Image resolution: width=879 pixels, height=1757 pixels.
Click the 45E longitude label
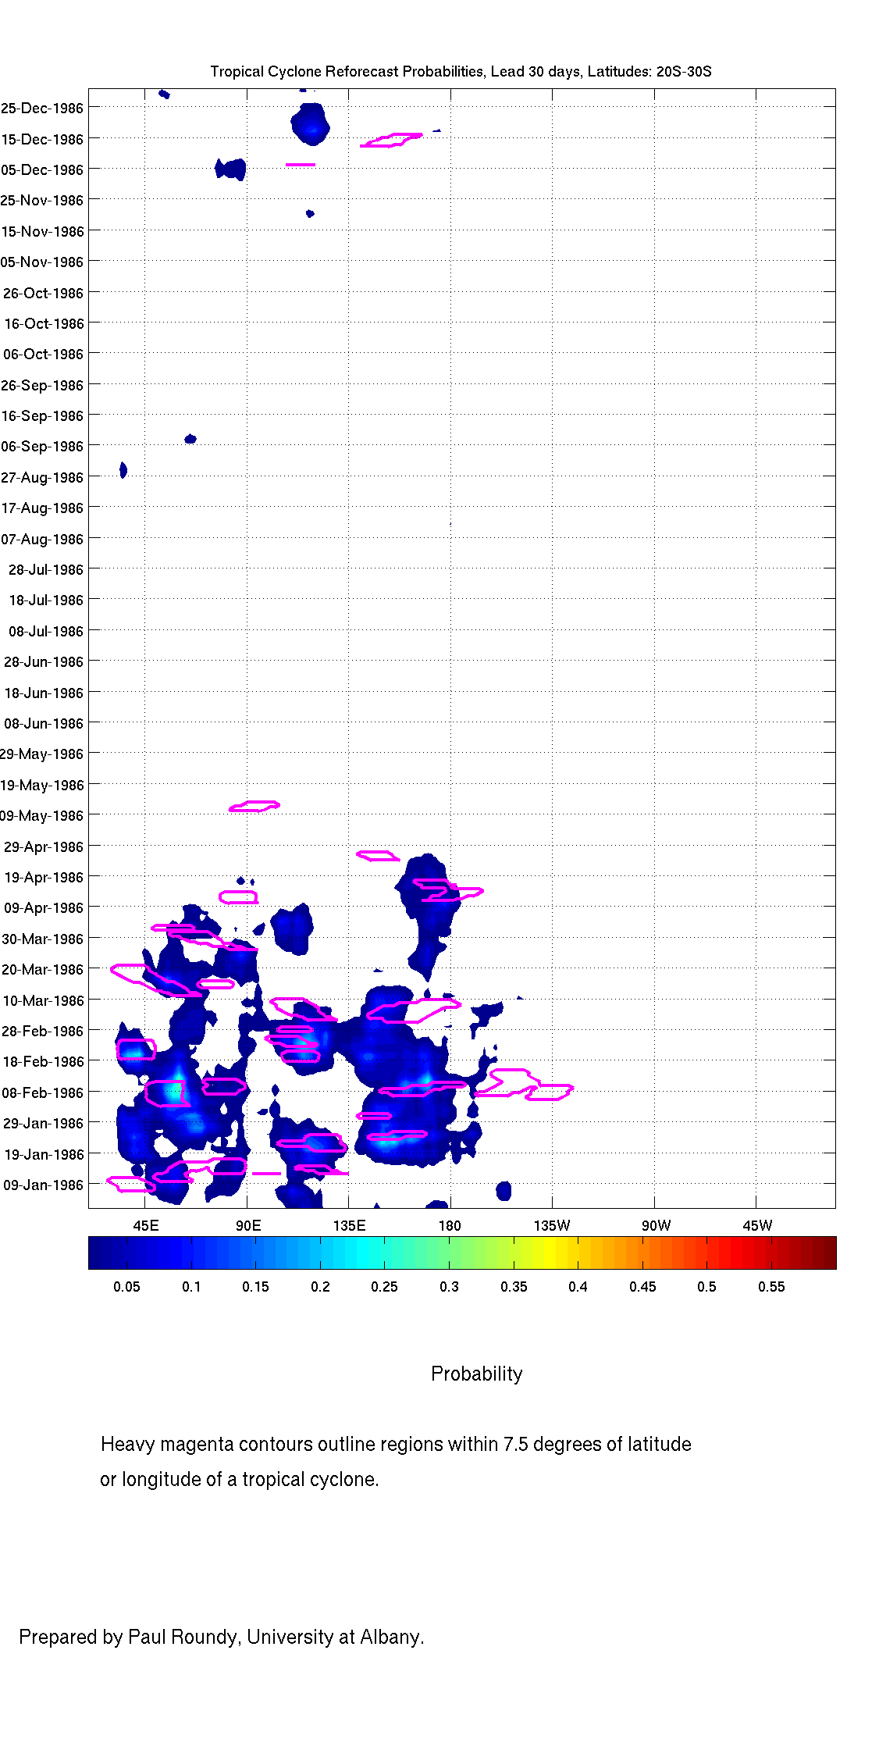[x=146, y=1226]
